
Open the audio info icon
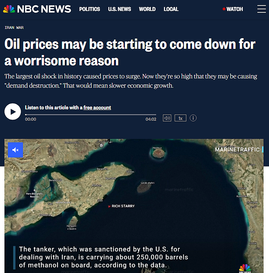coord(193,118)
